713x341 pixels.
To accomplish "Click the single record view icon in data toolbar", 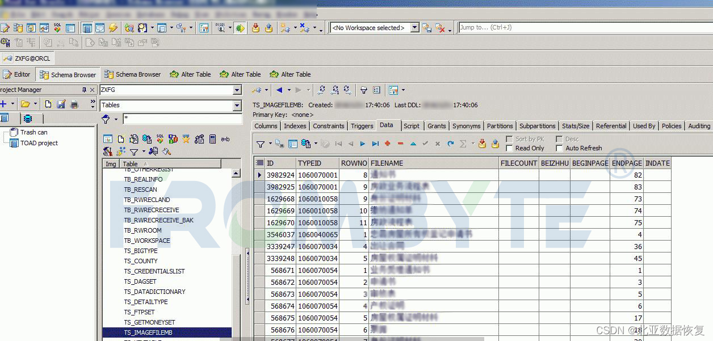I will click(292, 144).
